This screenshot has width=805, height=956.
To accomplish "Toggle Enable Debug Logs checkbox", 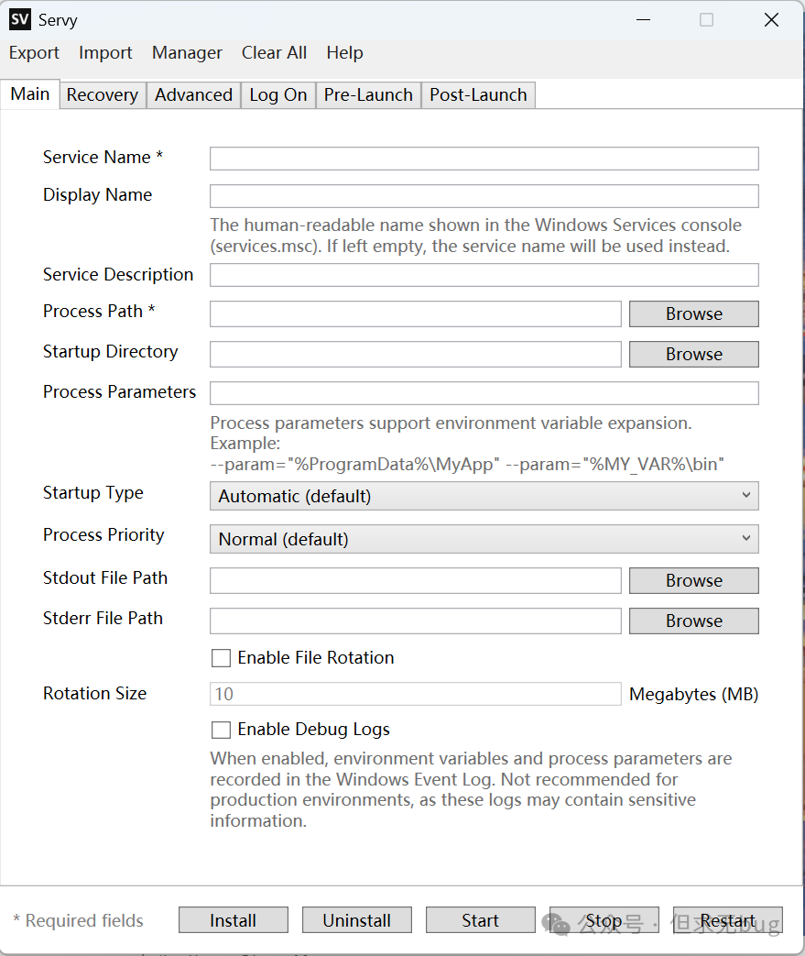I will pos(221,731).
